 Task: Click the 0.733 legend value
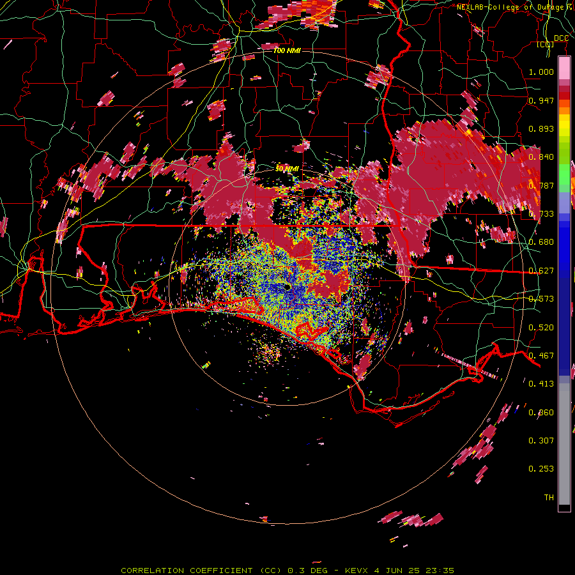click(541, 214)
